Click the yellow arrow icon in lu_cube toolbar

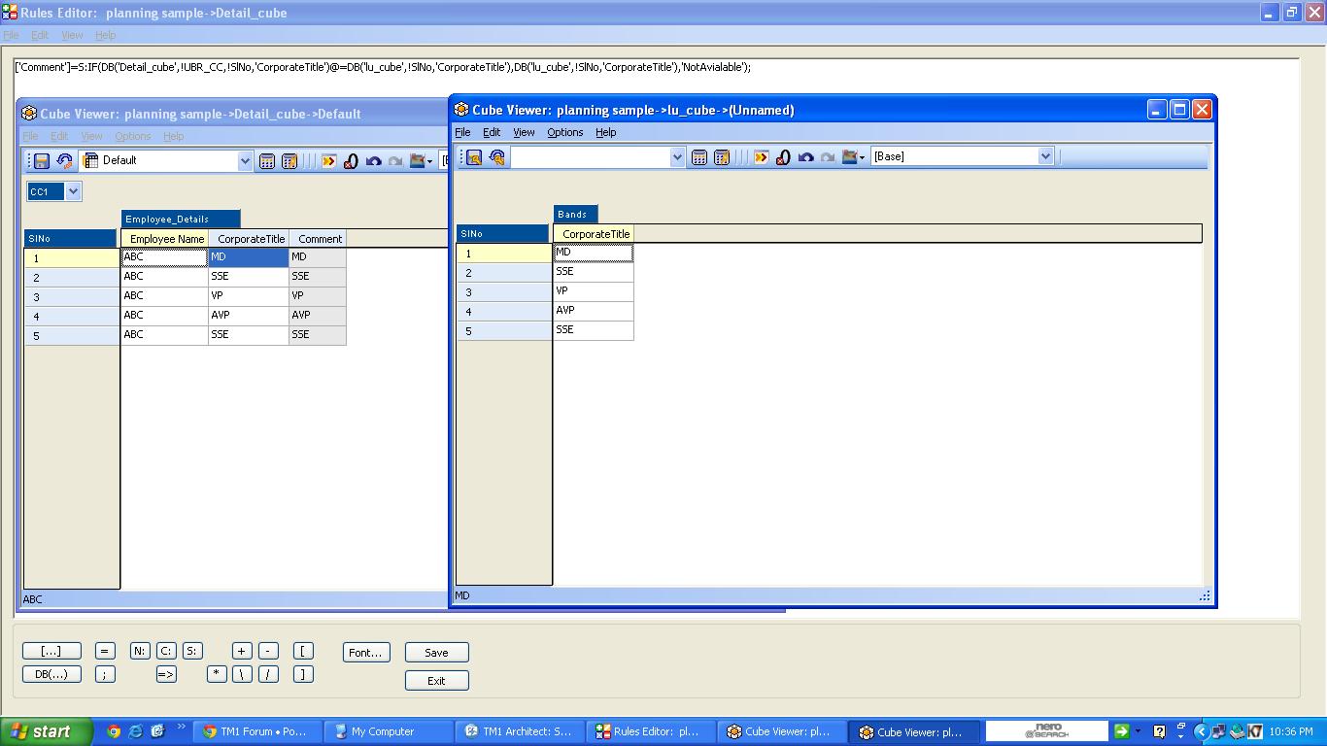click(x=762, y=156)
